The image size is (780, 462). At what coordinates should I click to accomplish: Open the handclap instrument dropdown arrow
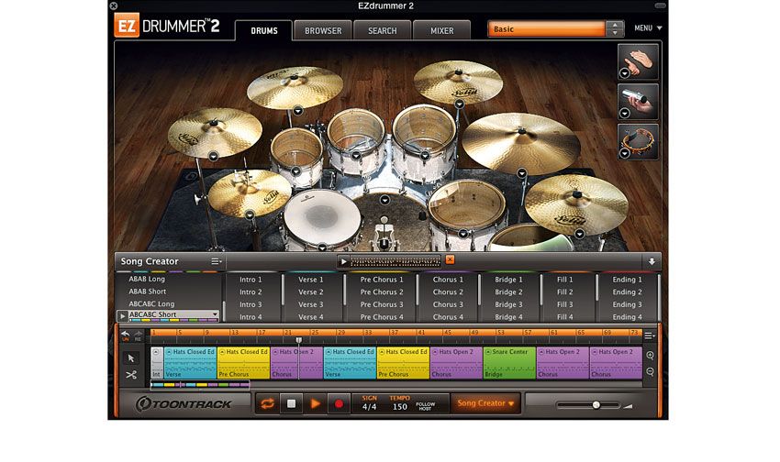tap(624, 73)
